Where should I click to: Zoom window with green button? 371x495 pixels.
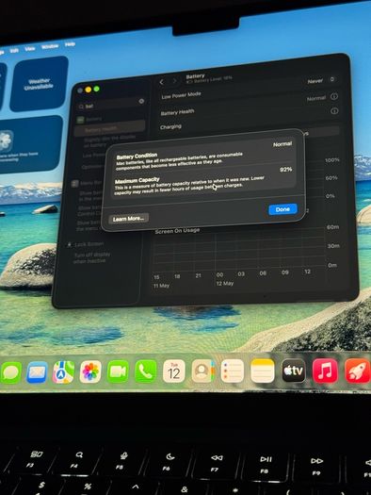[97, 89]
